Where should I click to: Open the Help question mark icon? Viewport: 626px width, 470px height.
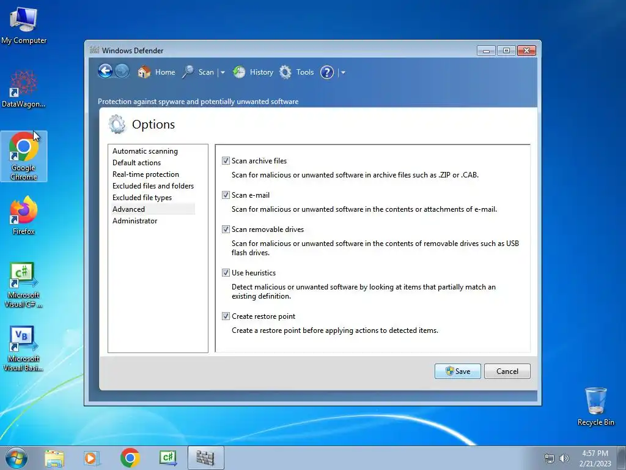327,72
